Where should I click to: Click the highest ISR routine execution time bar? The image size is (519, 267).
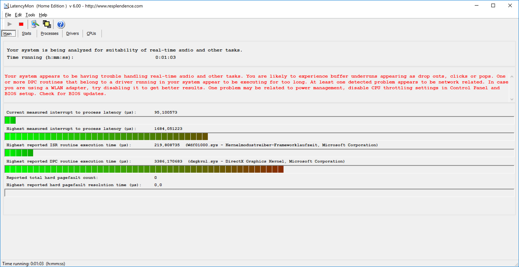click(x=259, y=153)
